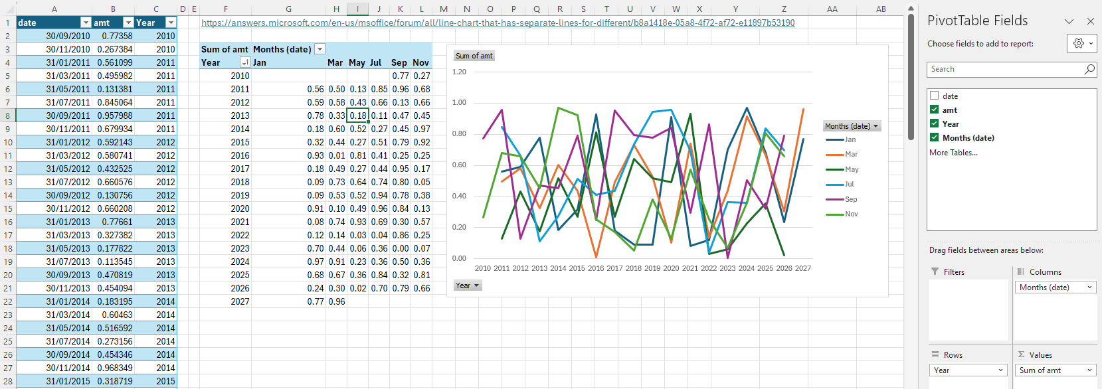
Task: Select the Select All corner of the sheet
Action: (7, 9)
